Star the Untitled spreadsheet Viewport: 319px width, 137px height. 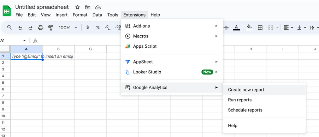(77, 7)
